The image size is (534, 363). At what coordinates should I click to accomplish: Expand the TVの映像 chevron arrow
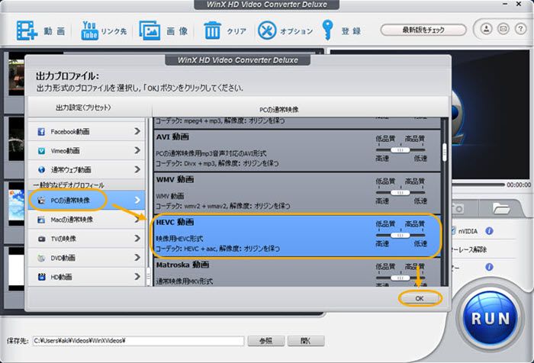(x=137, y=238)
